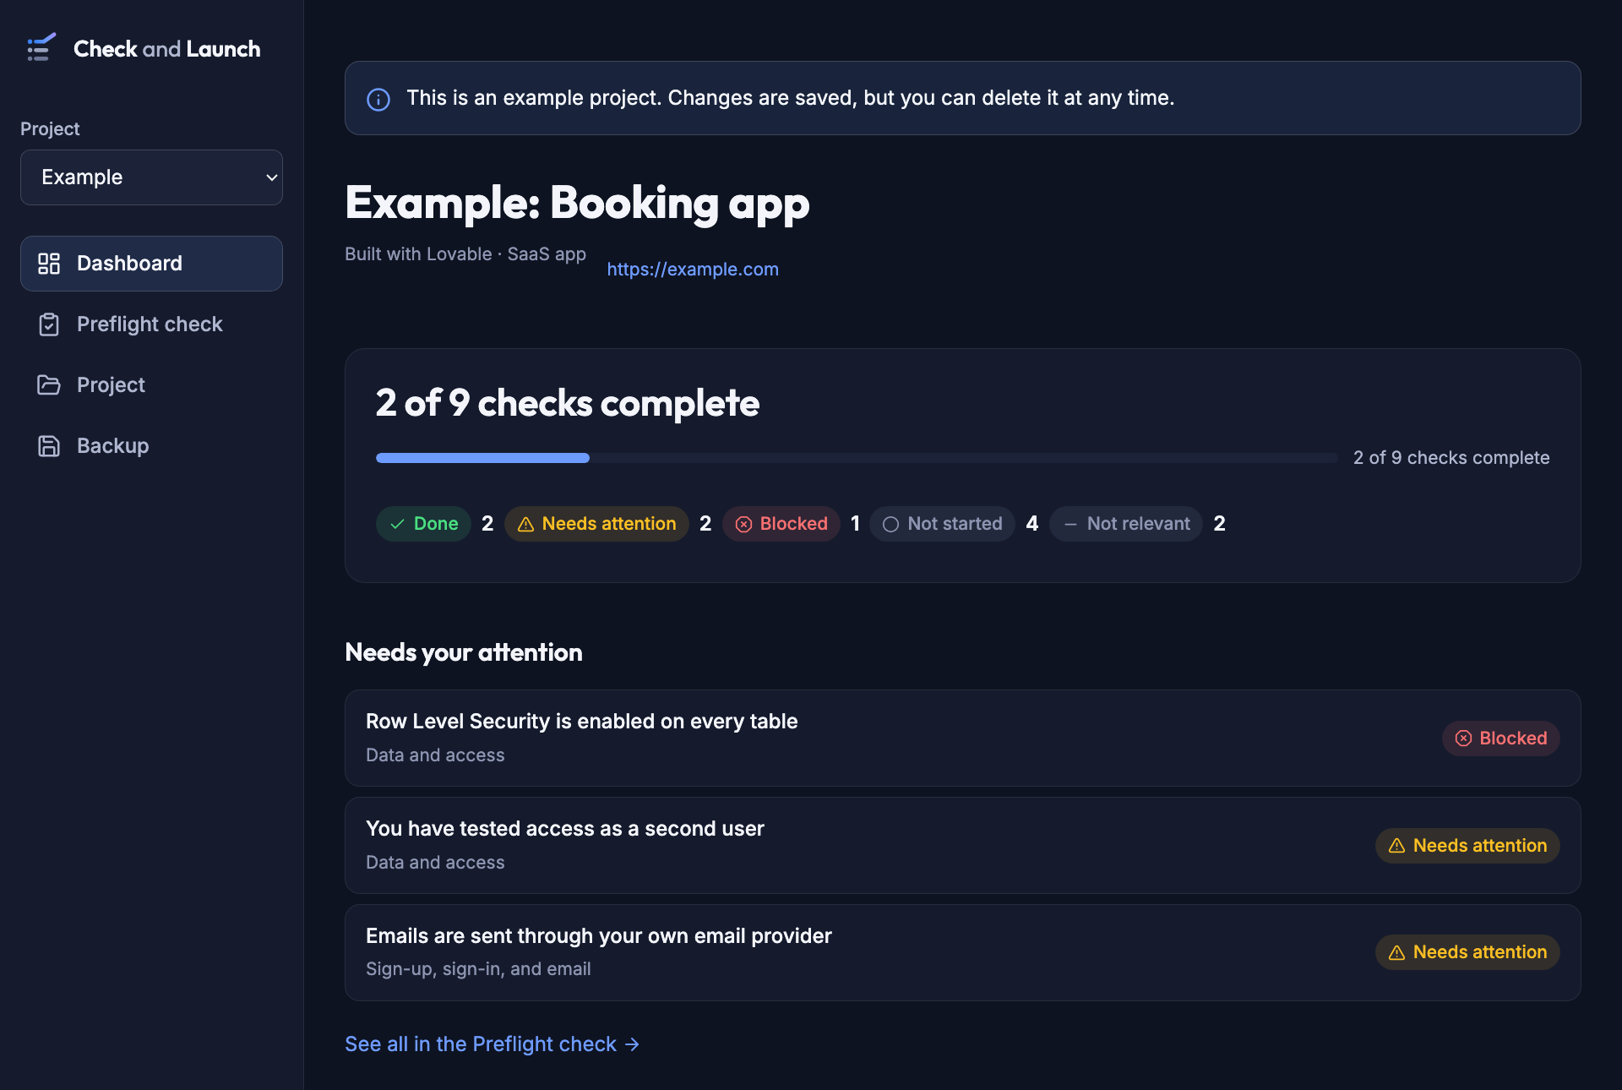Click the Preflight check clipboard icon
Viewport: 1622px width, 1090px height.
tap(49, 324)
